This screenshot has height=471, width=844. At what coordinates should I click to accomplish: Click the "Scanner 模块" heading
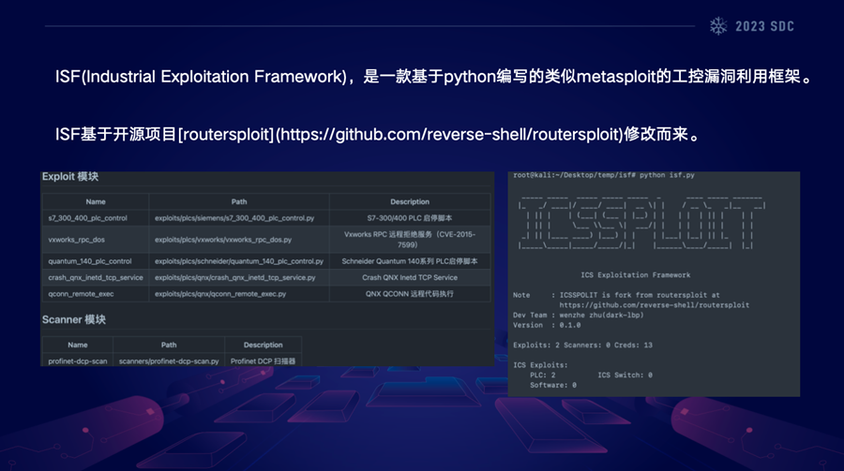point(74,319)
